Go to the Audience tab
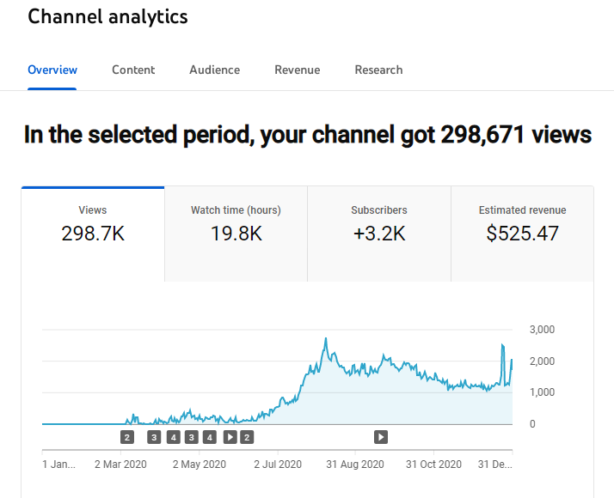 pyautogui.click(x=215, y=70)
